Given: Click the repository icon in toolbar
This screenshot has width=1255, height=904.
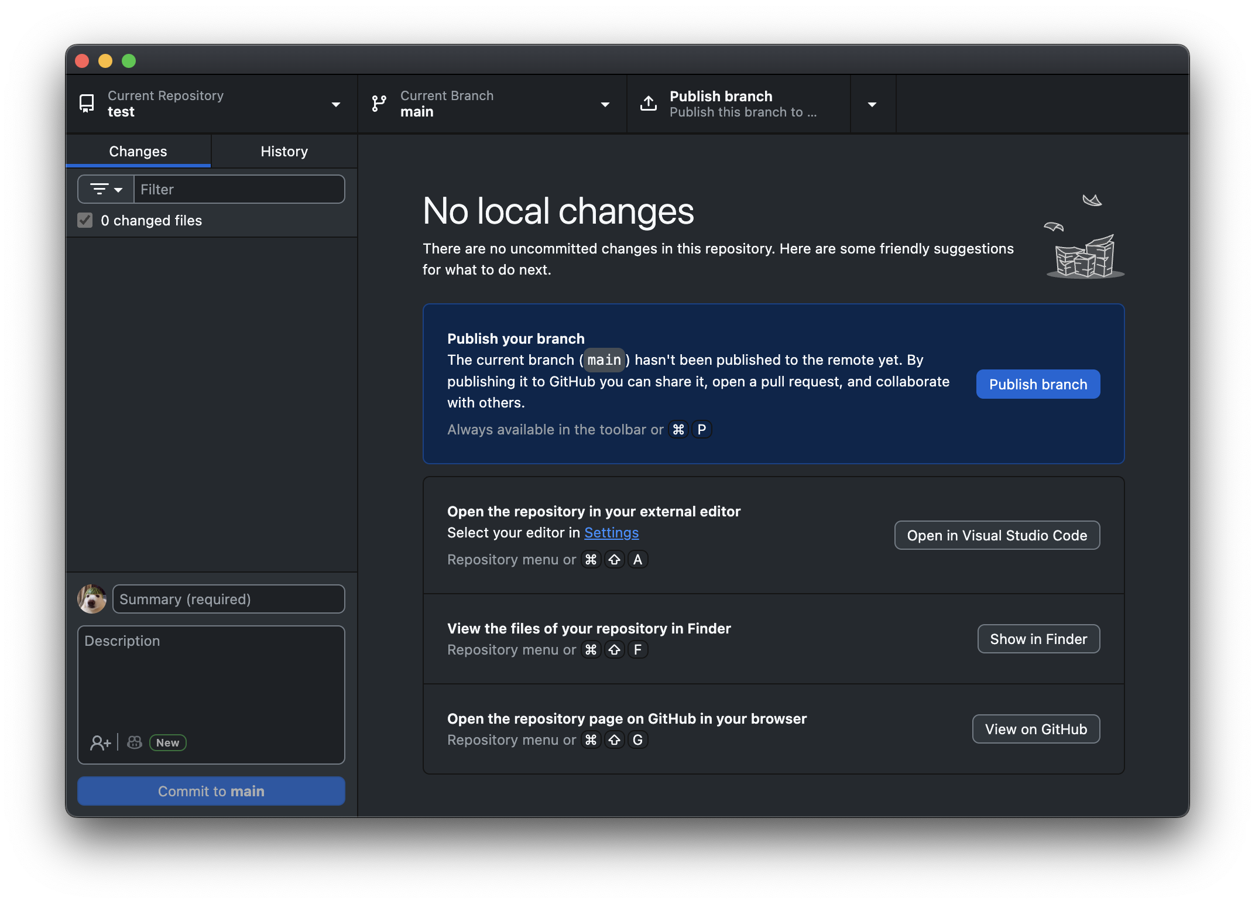Looking at the screenshot, I should click(x=87, y=104).
